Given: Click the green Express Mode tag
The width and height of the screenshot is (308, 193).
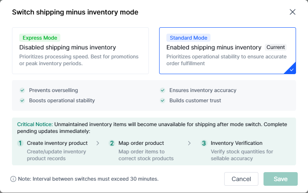Looking at the screenshot, I should point(38,37).
